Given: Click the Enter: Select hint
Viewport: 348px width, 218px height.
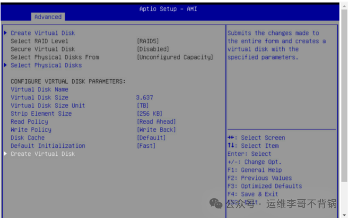Looking at the screenshot, I should coord(249,154).
